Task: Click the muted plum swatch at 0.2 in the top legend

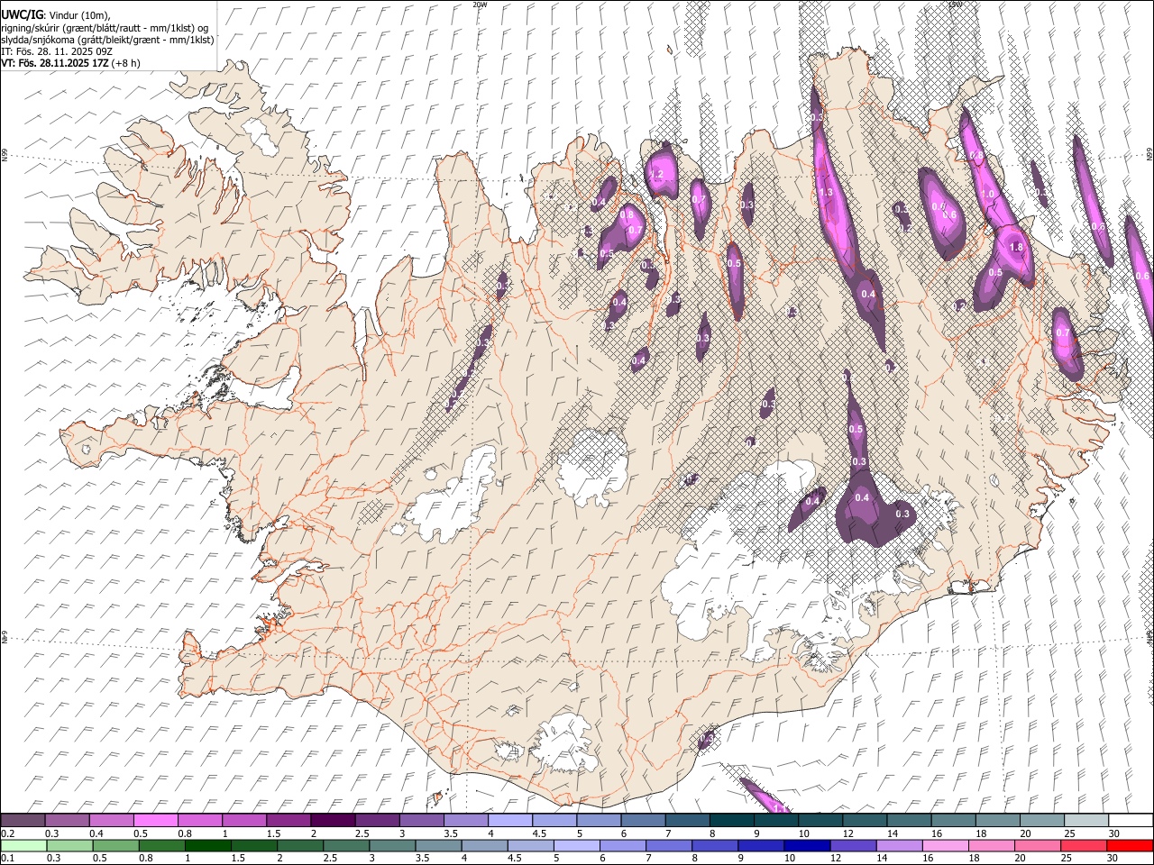Action: tap(23, 820)
